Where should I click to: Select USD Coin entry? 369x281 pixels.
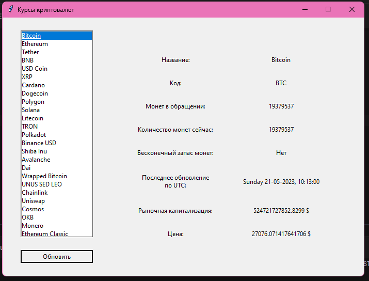pos(57,69)
